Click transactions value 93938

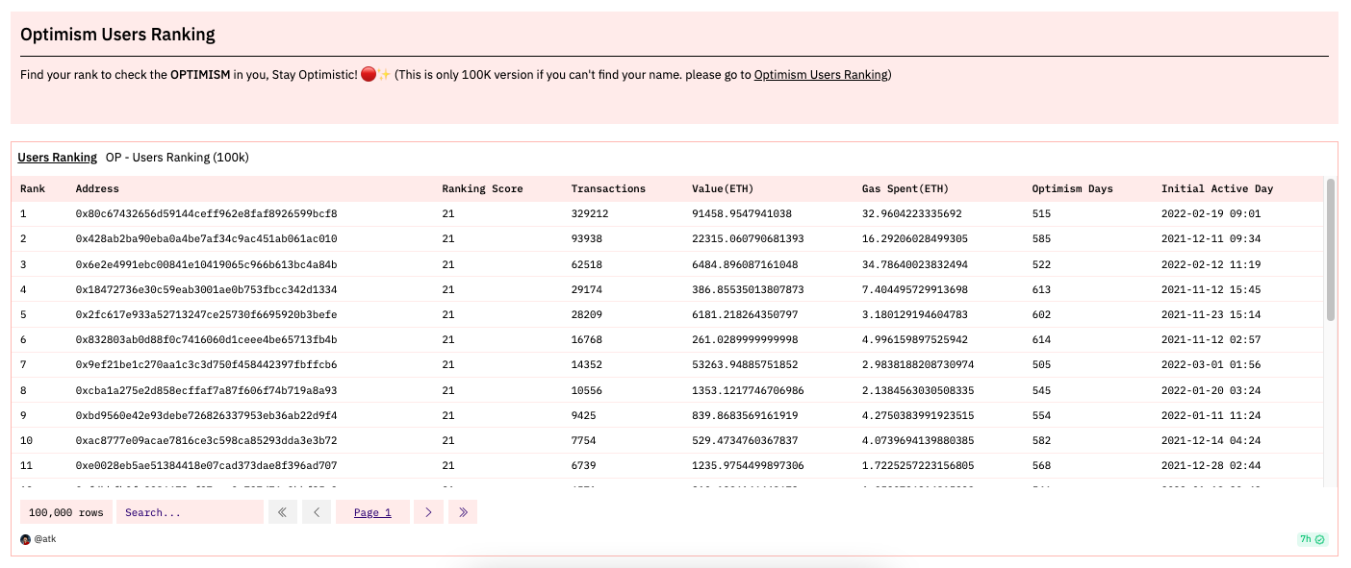coord(587,238)
